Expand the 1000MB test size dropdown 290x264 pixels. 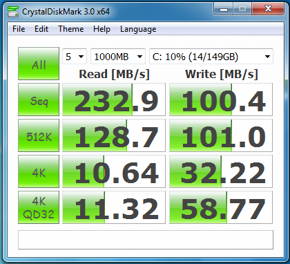tap(118, 57)
